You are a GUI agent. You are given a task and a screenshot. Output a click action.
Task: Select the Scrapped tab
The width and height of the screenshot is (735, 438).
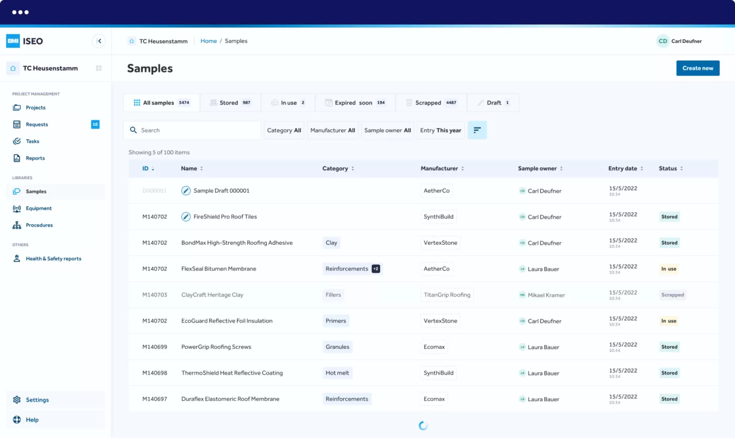431,103
